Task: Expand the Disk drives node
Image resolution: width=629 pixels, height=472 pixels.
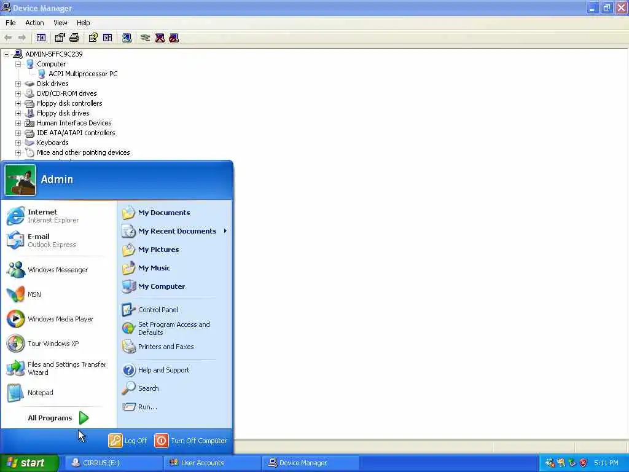Action: point(18,84)
